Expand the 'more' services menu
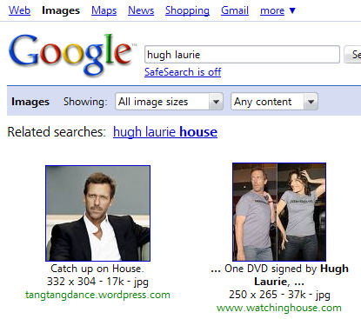 point(277,10)
